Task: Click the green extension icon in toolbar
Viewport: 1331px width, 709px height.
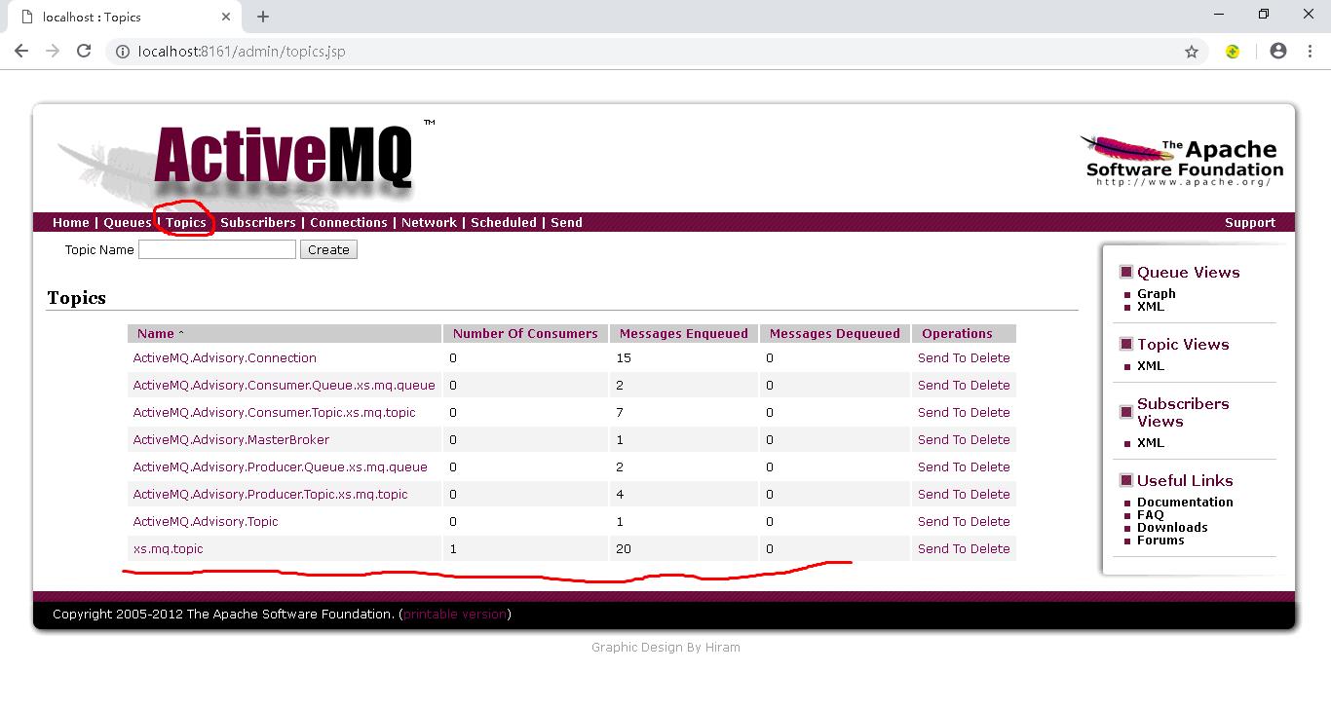Action: click(1233, 52)
